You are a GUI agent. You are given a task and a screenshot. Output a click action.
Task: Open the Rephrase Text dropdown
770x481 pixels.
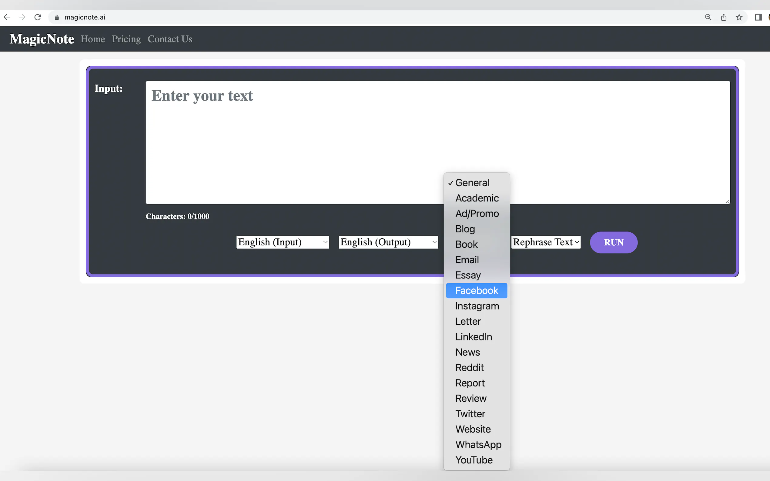(546, 242)
